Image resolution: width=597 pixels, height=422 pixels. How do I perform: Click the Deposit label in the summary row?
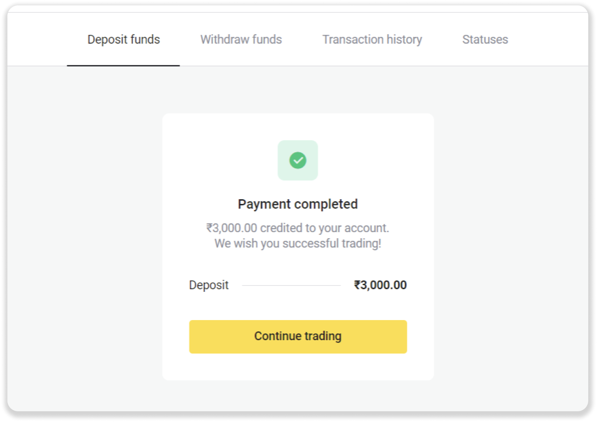(209, 285)
